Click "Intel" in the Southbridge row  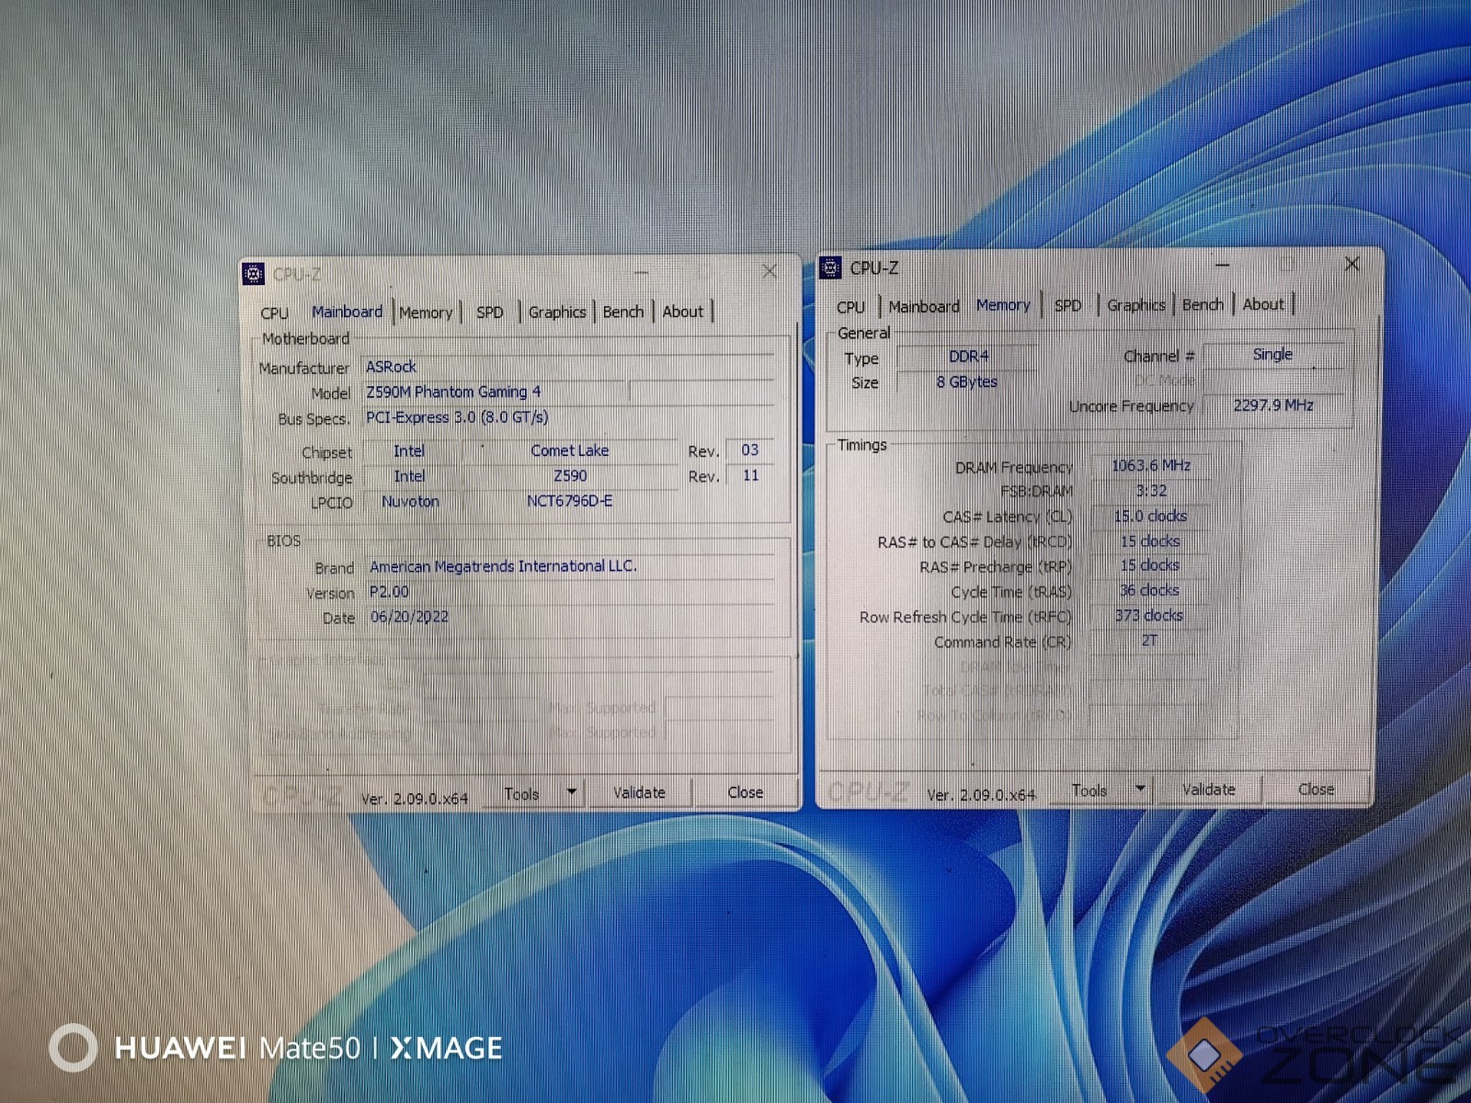point(409,476)
